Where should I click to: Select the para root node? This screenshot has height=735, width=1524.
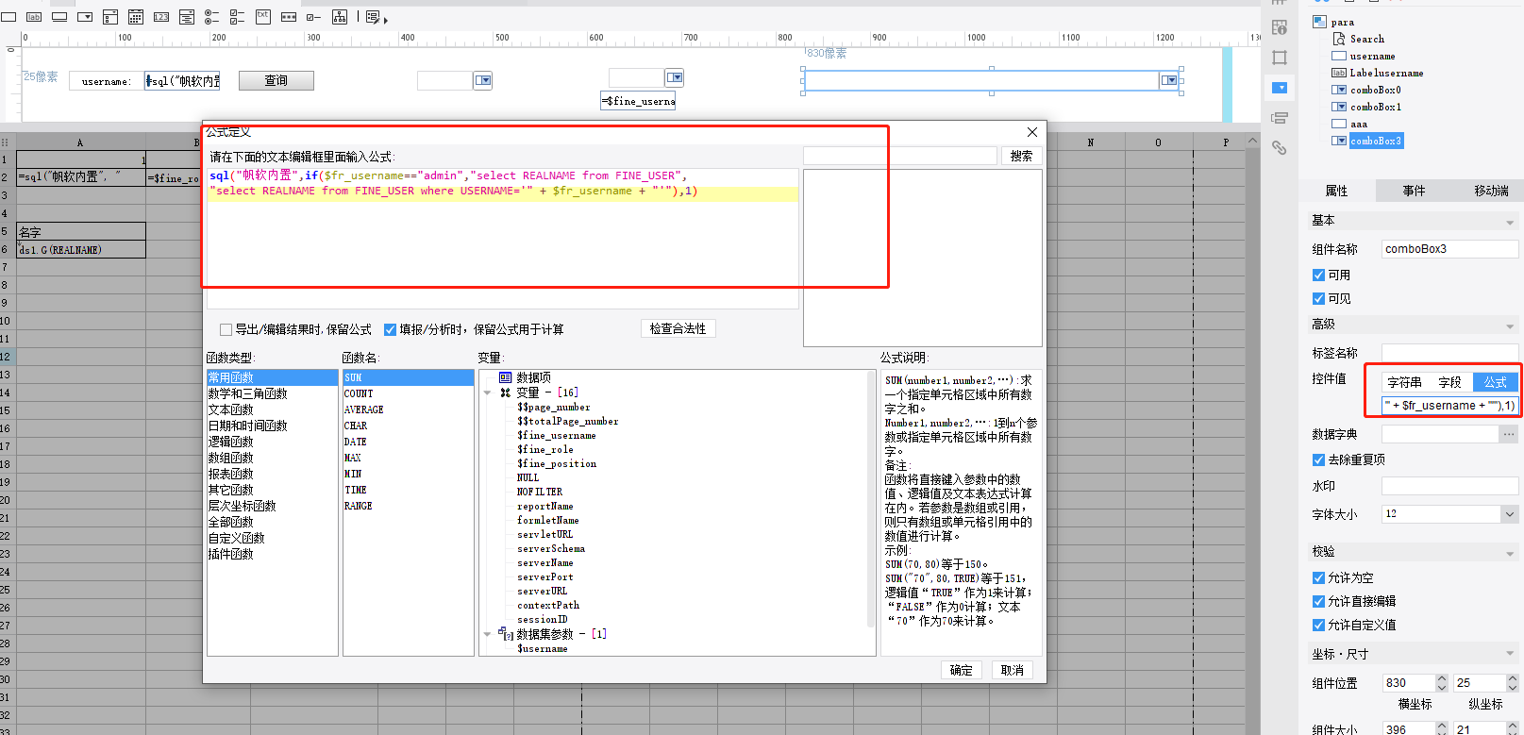1342,22
